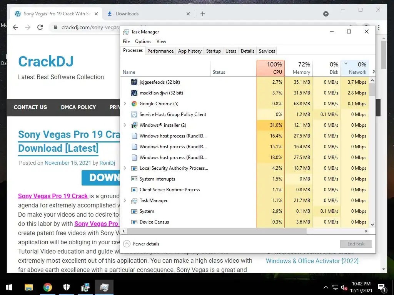This screenshot has width=394, height=295.
Task: Click Task Manager horizontal scrollbar thumb
Action: [217, 231]
